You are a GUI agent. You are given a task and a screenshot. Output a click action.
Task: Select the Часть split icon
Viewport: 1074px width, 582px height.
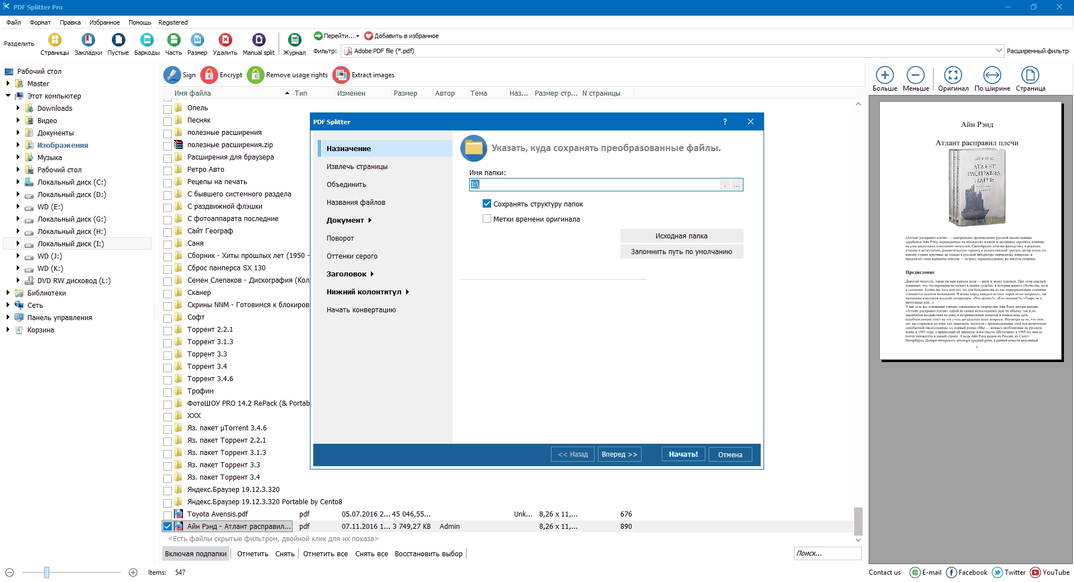pyautogui.click(x=173, y=44)
